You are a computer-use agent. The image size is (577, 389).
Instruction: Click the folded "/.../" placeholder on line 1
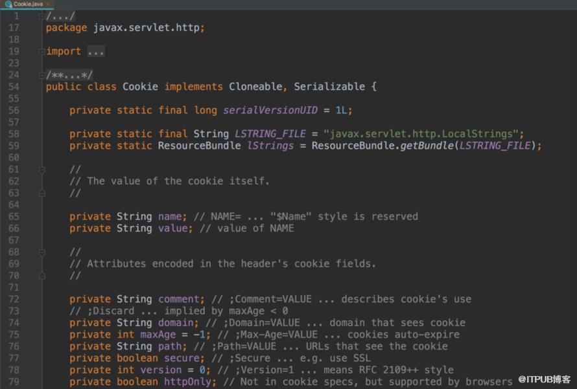(61, 16)
